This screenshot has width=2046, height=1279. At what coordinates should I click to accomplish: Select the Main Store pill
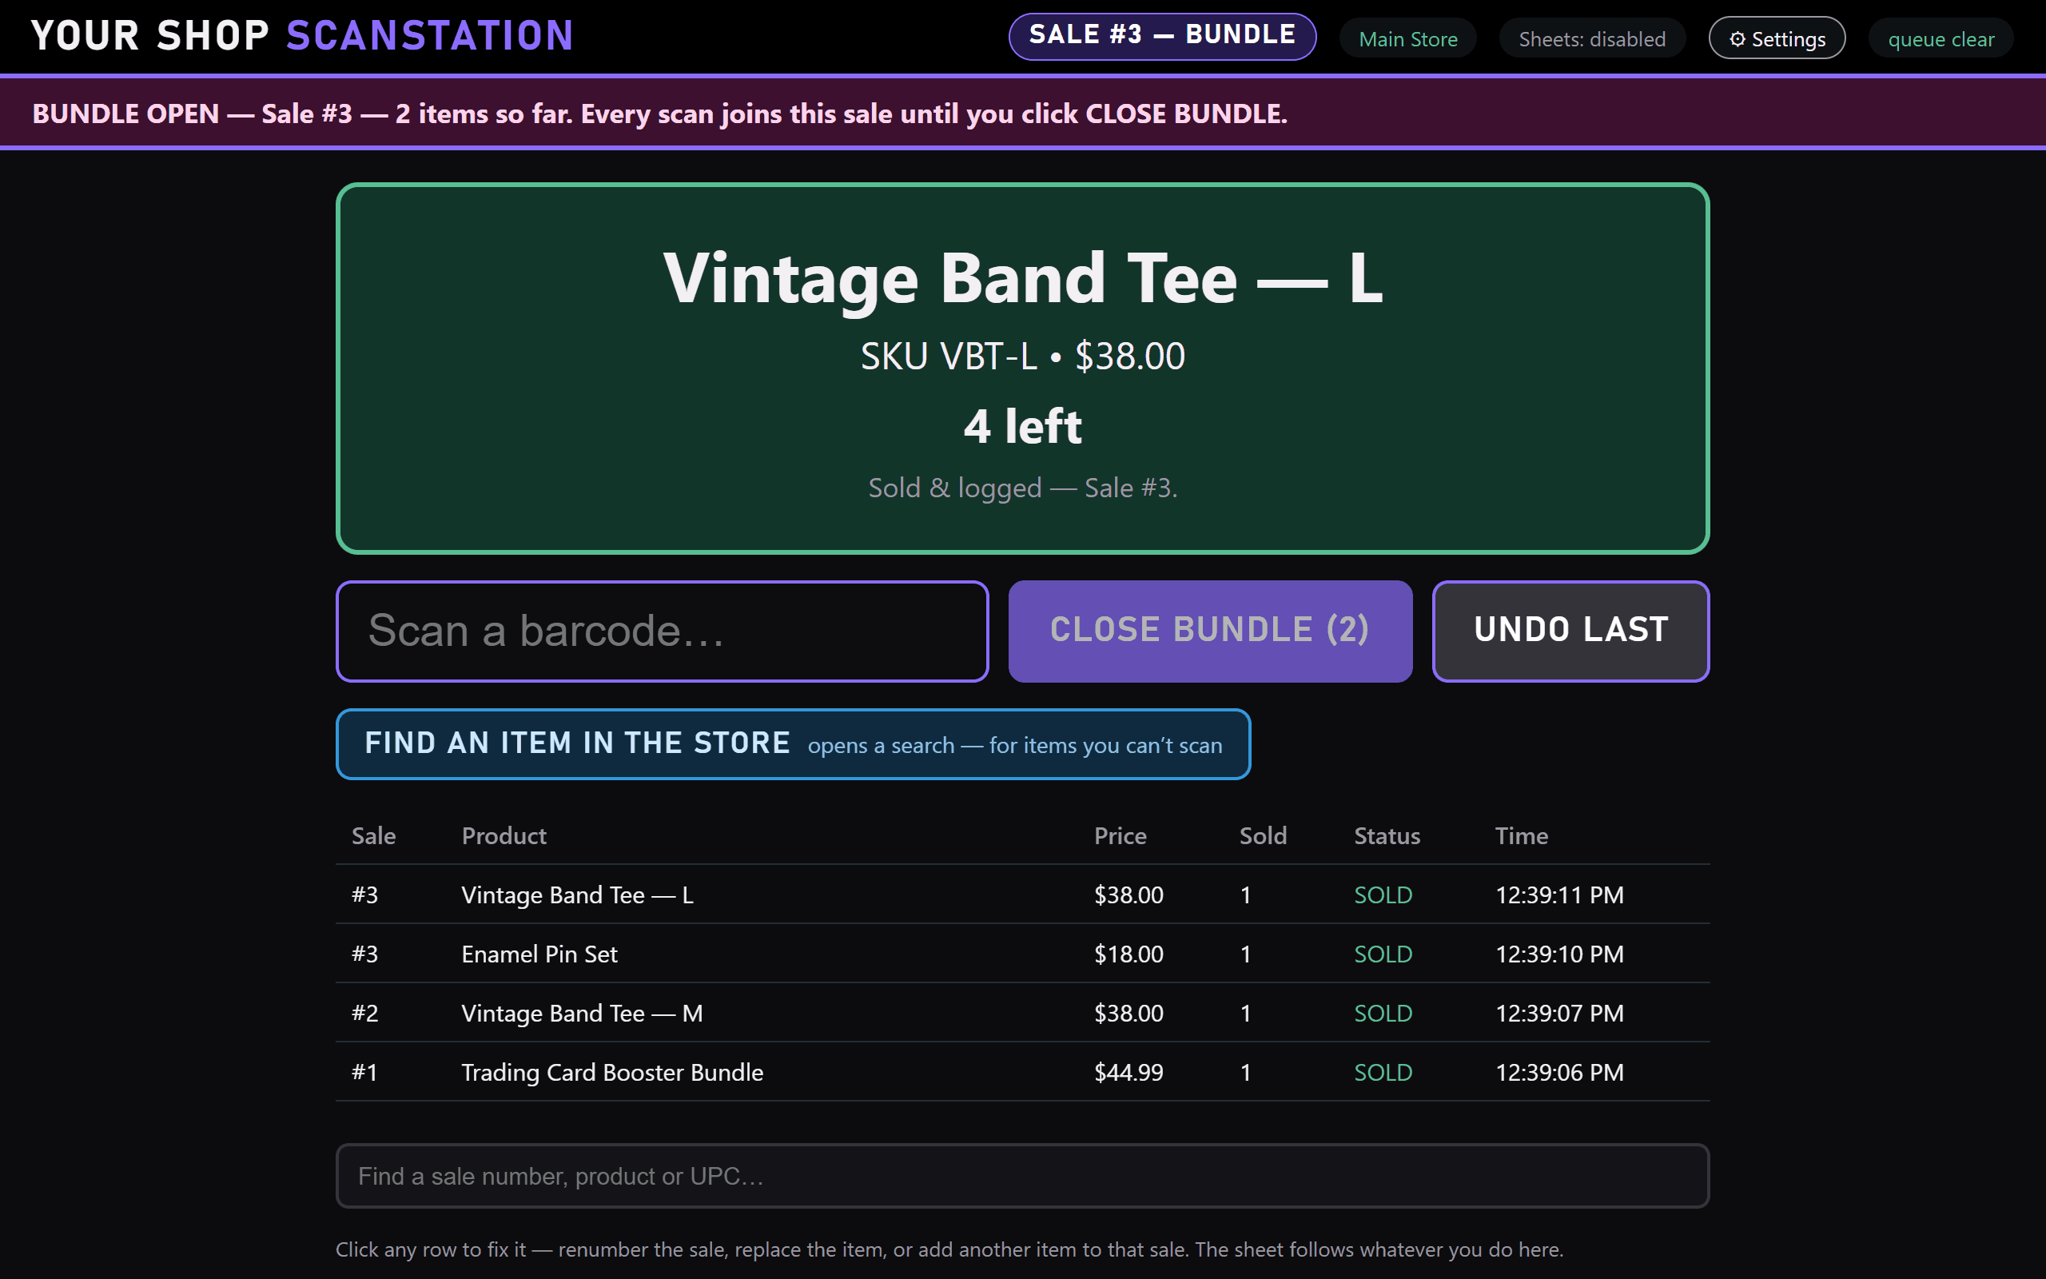pos(1407,39)
